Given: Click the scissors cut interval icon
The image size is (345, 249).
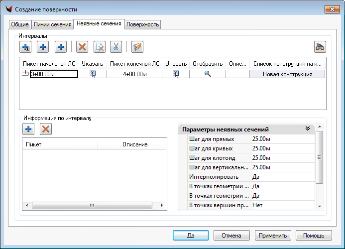Looking at the screenshot, I should tap(116, 47).
